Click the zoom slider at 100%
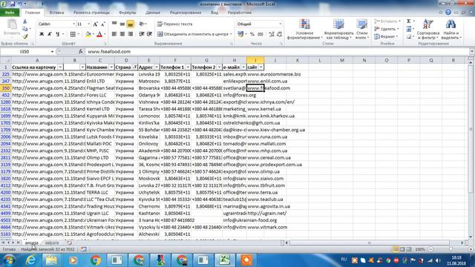475x267 pixels. click(x=451, y=249)
